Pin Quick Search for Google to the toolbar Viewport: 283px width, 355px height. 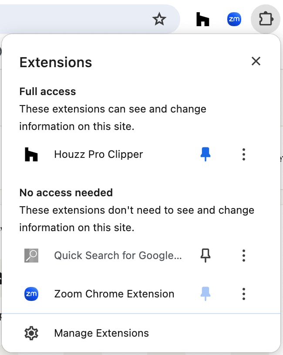click(206, 256)
